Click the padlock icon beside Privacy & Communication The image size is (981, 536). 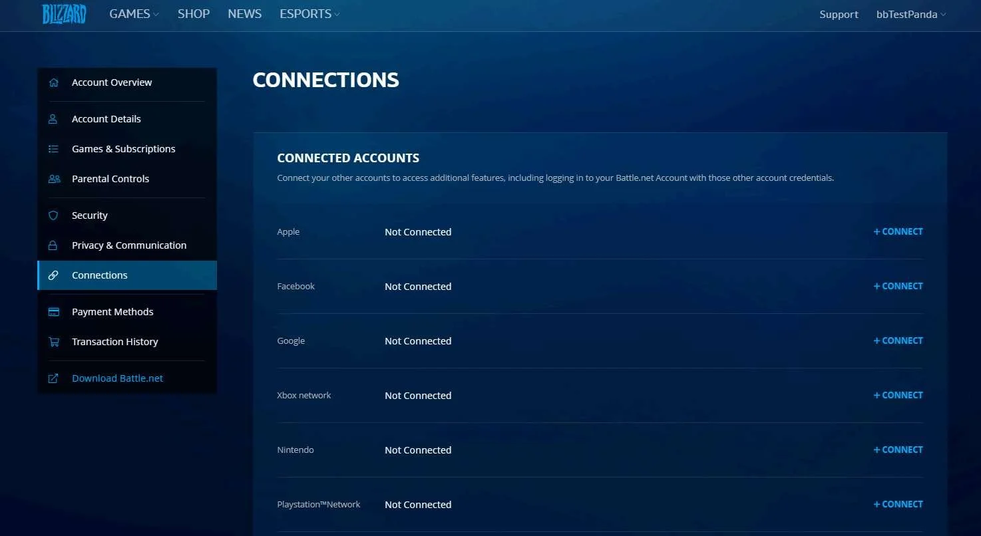(x=53, y=245)
